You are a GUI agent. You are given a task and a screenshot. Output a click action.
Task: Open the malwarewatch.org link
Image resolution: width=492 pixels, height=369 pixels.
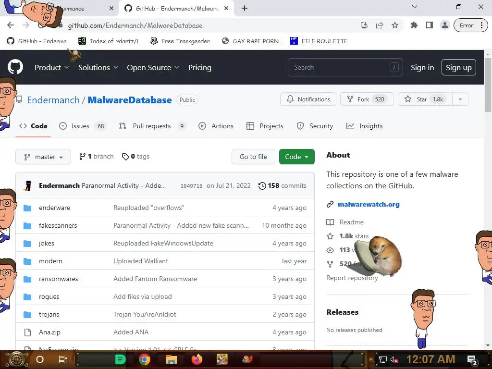click(x=369, y=204)
